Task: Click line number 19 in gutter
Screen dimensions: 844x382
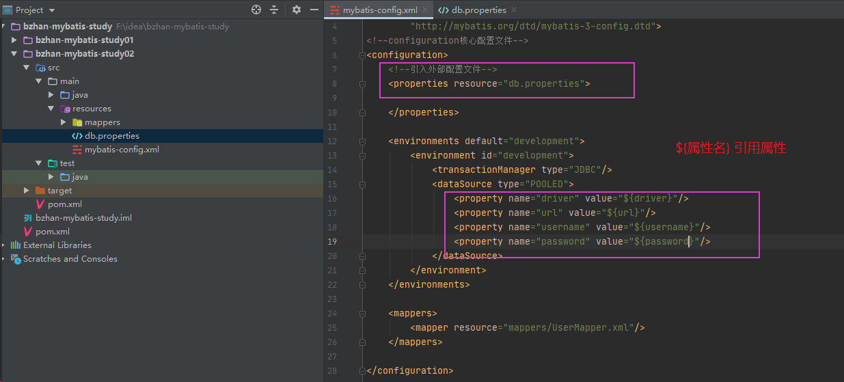Action: tap(331, 242)
